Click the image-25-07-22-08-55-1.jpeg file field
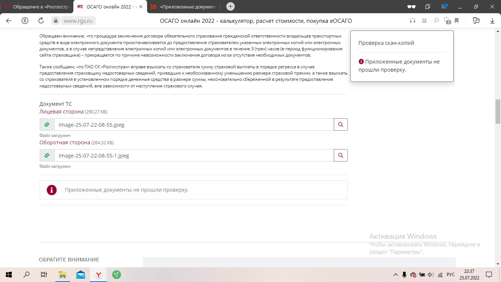The height and width of the screenshot is (282, 501). coord(194,155)
